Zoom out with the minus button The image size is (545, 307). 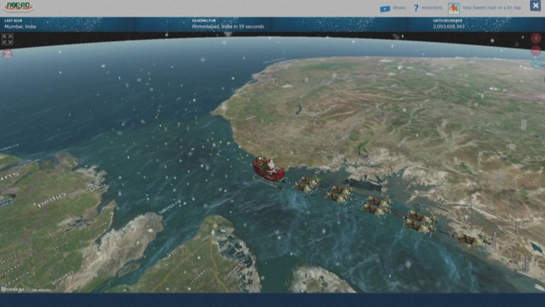point(536,51)
